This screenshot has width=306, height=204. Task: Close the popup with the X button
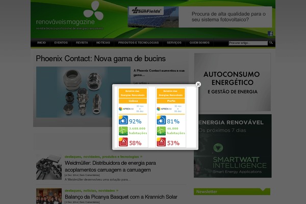click(x=198, y=84)
